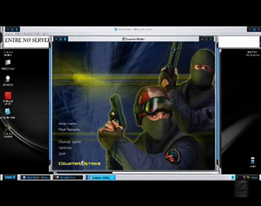This screenshot has height=206, width=261.
Task: Click the Bloco de notas window title bar
Action: 133,29
